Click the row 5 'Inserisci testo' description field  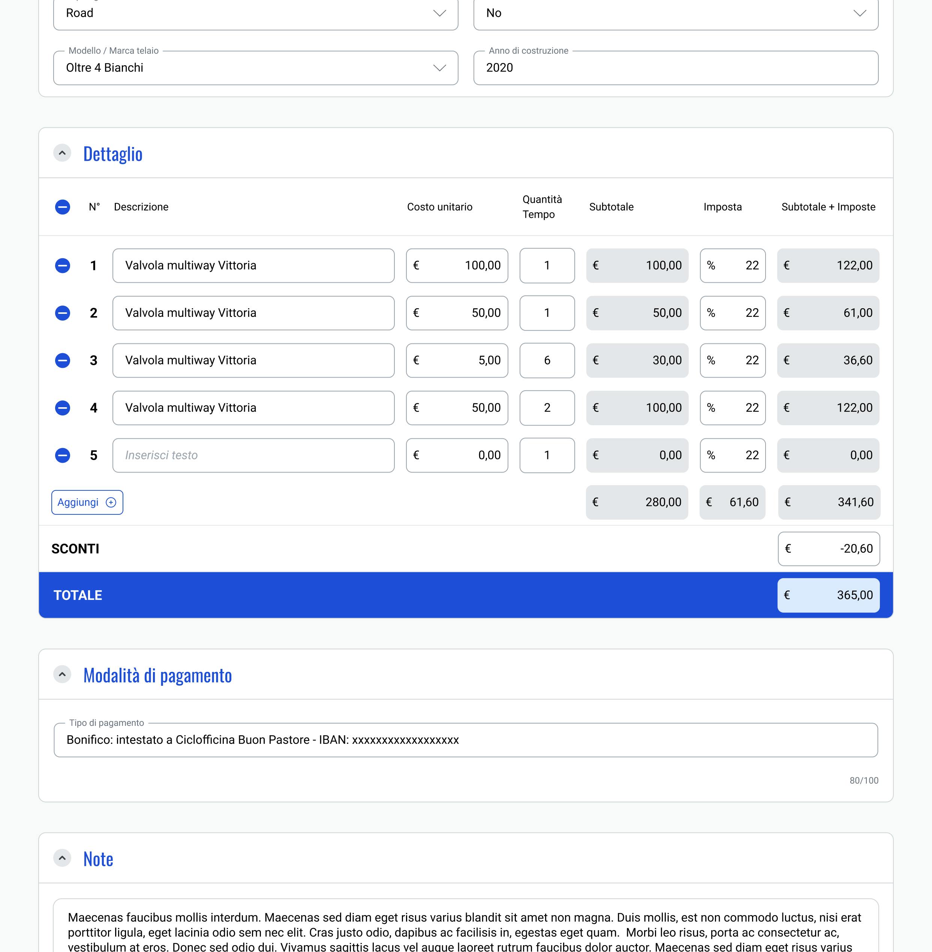pyautogui.click(x=253, y=455)
